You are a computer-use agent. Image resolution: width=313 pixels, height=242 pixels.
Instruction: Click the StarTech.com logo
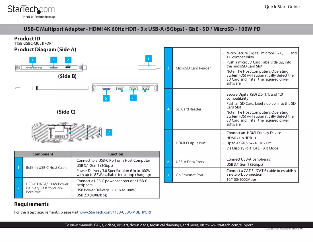[31, 12]
